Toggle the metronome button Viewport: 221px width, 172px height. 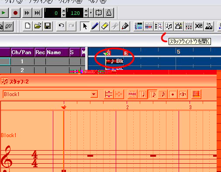pyautogui.click(x=109, y=13)
